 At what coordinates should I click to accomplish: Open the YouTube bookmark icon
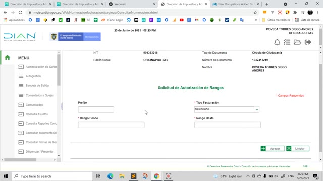click(182, 20)
